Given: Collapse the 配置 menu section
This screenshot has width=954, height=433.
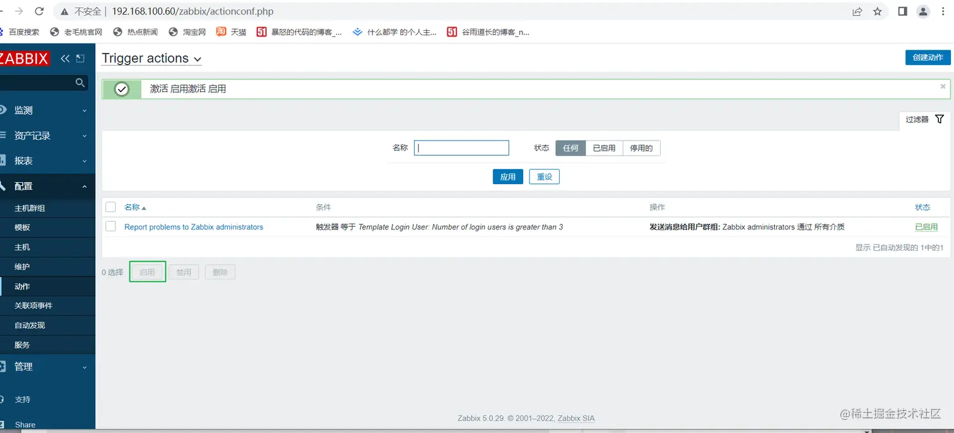Looking at the screenshot, I should click(x=47, y=186).
